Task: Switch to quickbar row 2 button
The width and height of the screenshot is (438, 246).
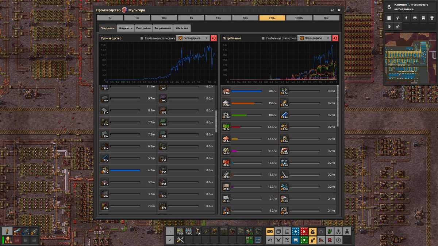Action: point(170,240)
